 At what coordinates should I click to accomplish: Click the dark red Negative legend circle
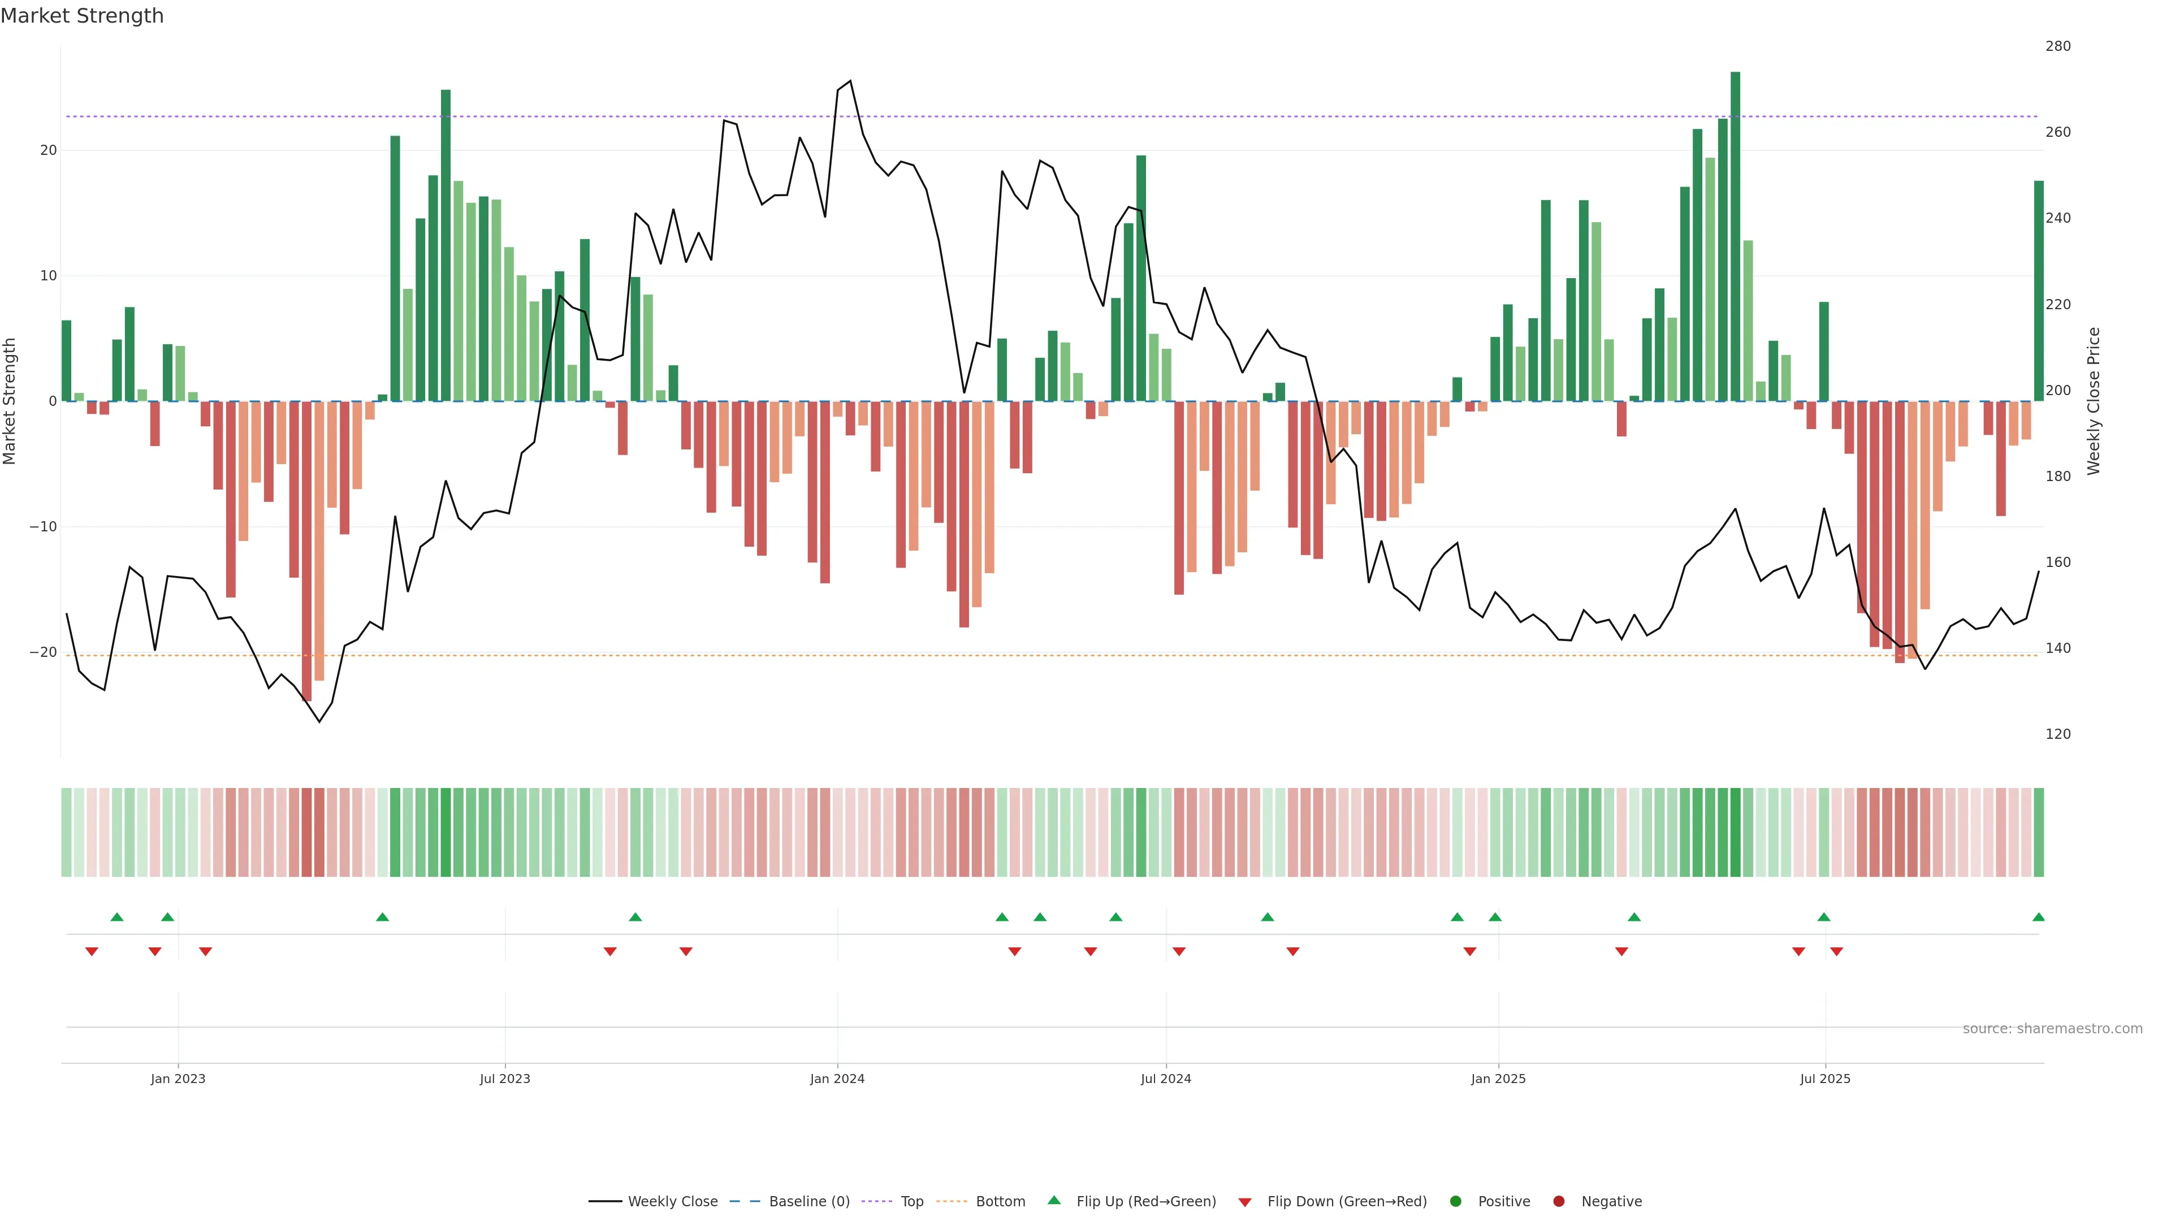point(1558,1202)
